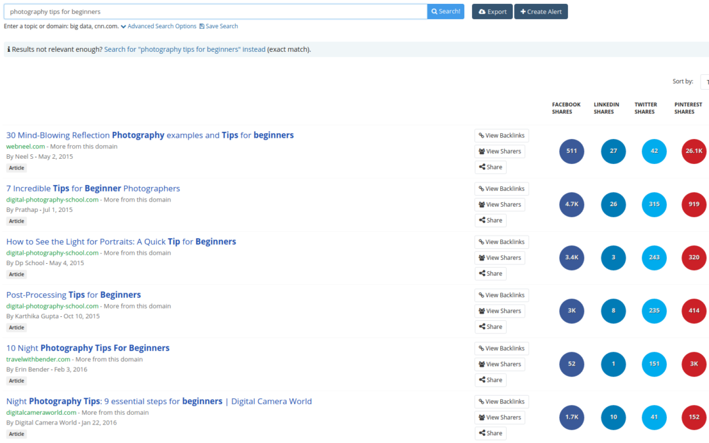Click the 235 Twitter shares circle

click(x=654, y=311)
